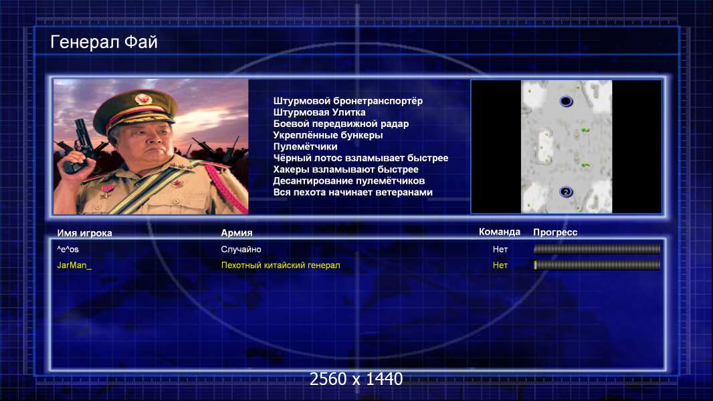Click the "Команда" column header
The height and width of the screenshot is (401, 713).
pyautogui.click(x=499, y=232)
